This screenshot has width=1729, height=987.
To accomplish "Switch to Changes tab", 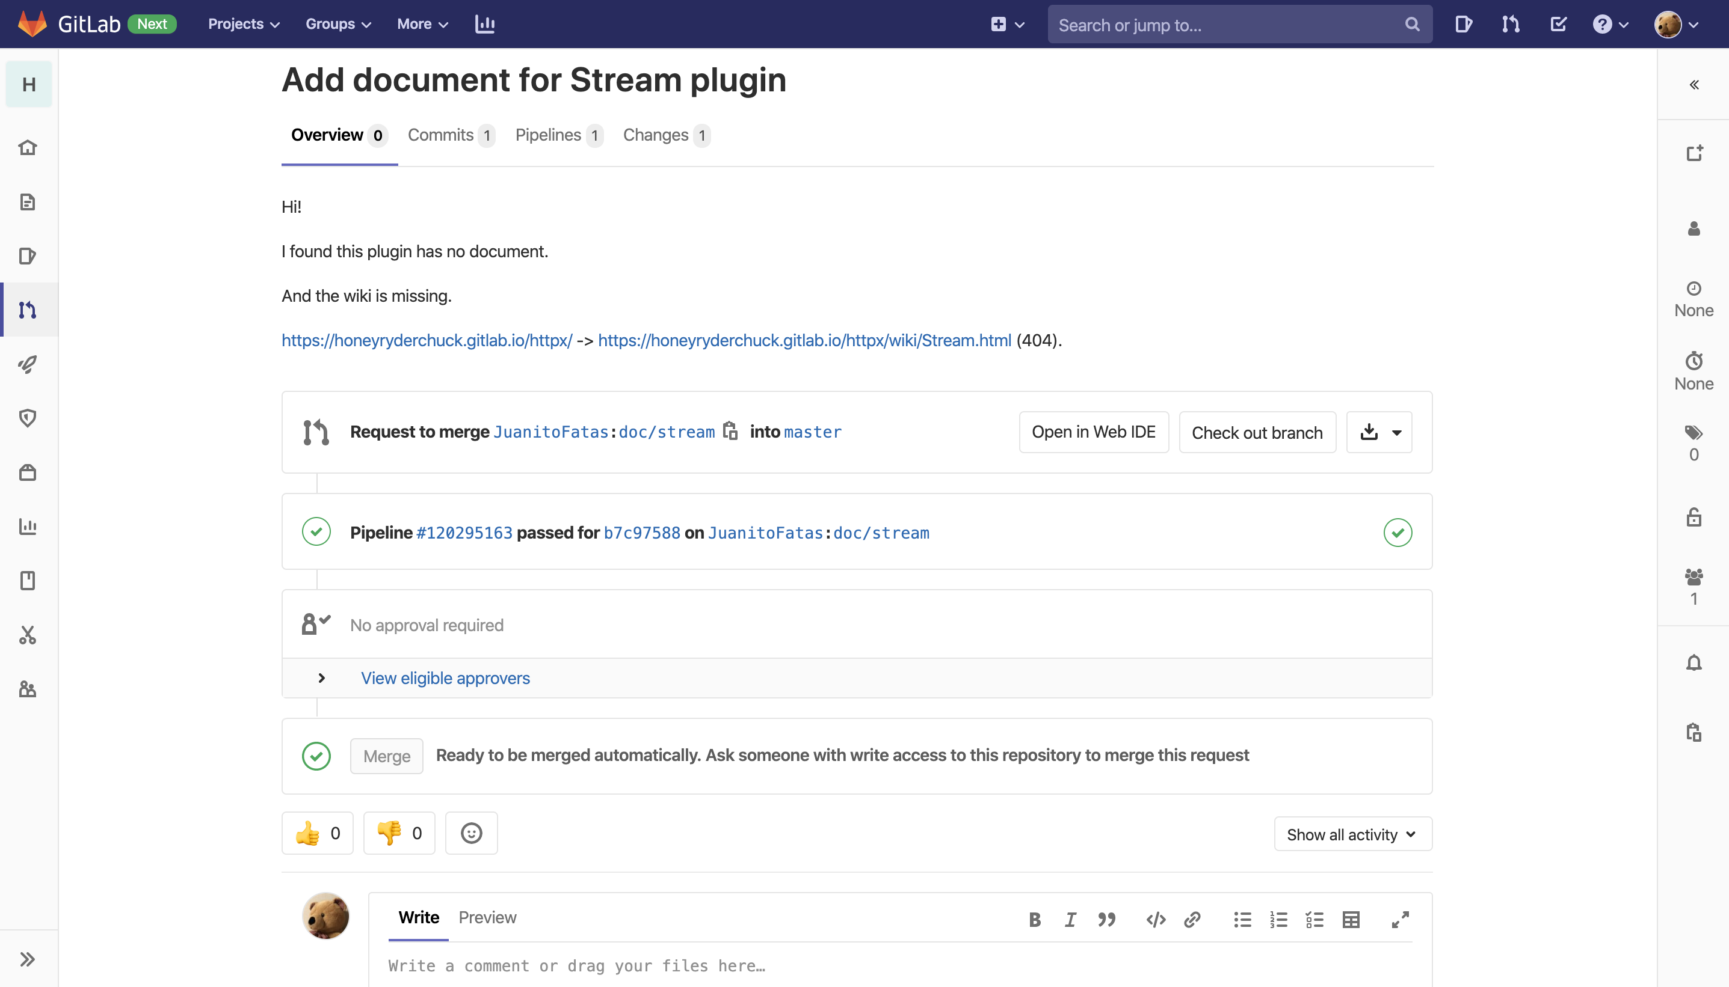I will tap(666, 135).
